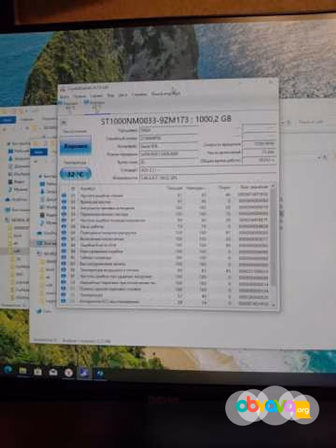The height and width of the screenshot is (448, 336).
Task: Click the serial number value field
Action: tap(169, 138)
